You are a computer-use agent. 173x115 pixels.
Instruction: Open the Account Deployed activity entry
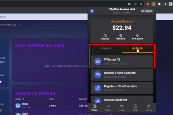122,99
